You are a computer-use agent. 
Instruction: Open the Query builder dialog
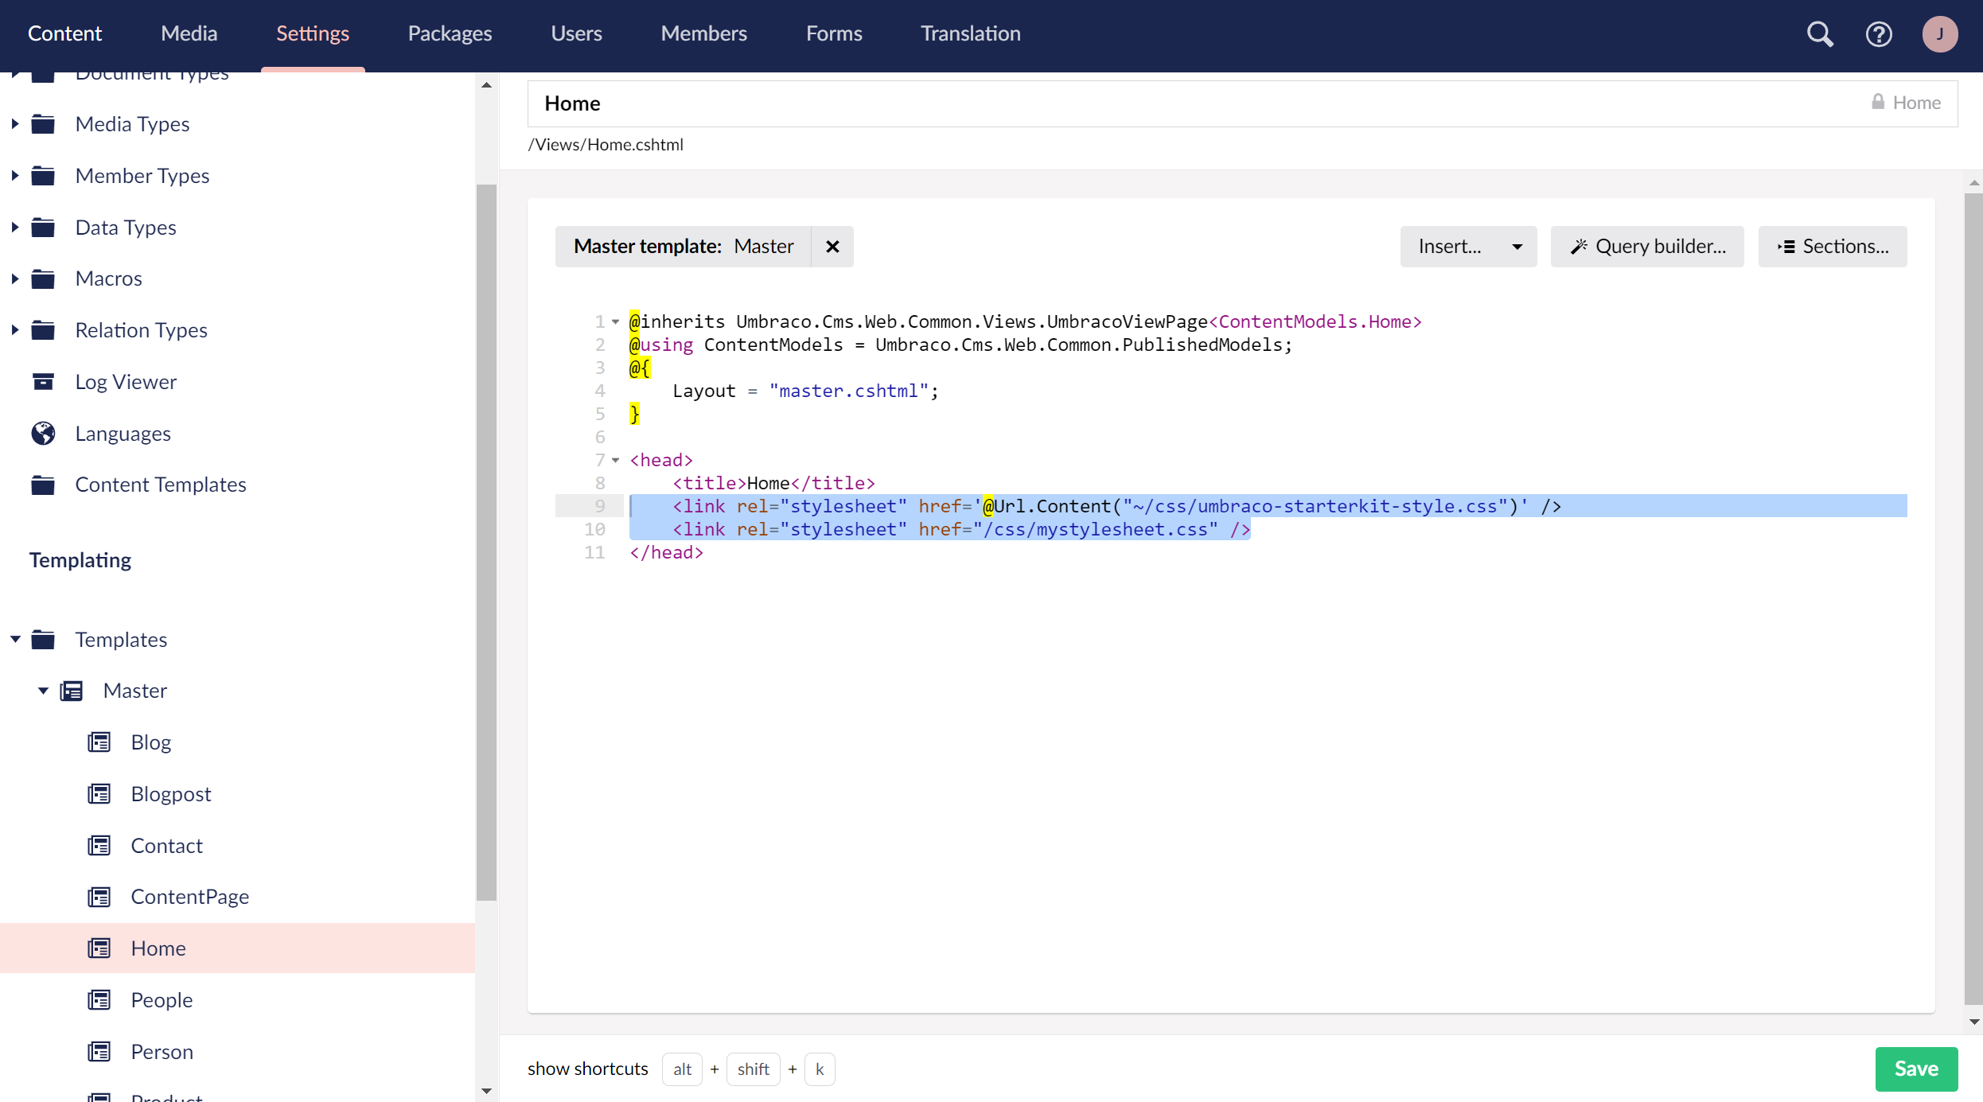point(1647,247)
